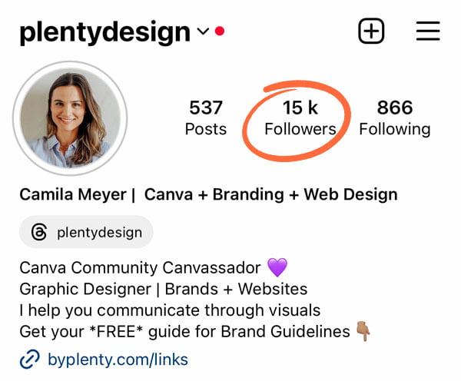Image resolution: width=461 pixels, height=381 pixels.
Task: Tap the Posts label text
Action: tap(206, 129)
